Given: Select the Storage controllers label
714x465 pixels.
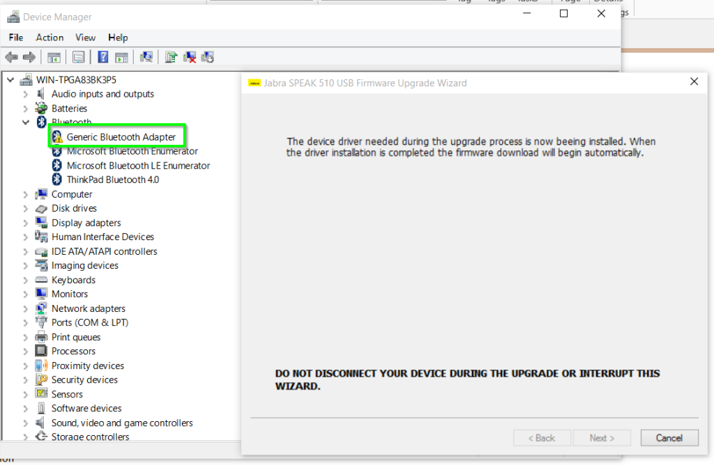Looking at the screenshot, I should [x=90, y=436].
